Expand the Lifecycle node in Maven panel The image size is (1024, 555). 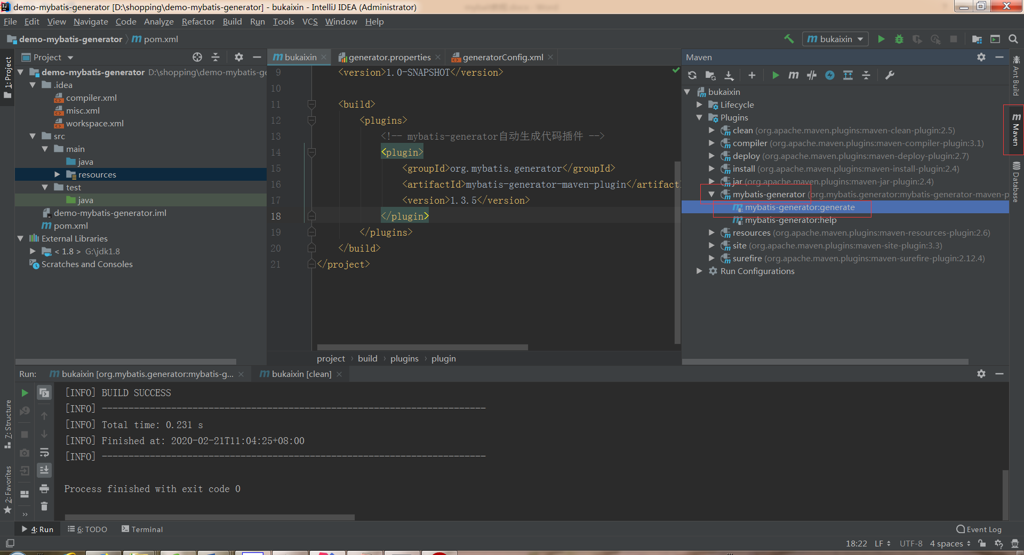click(699, 104)
